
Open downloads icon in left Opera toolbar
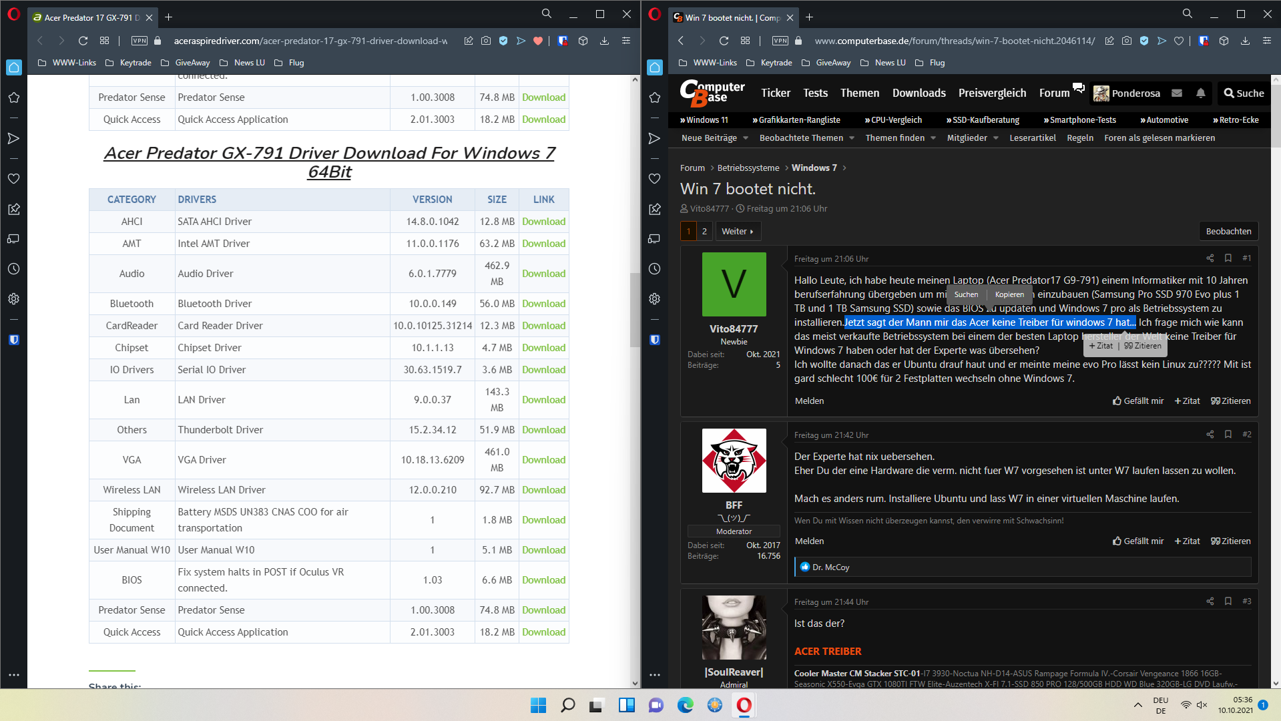click(604, 41)
